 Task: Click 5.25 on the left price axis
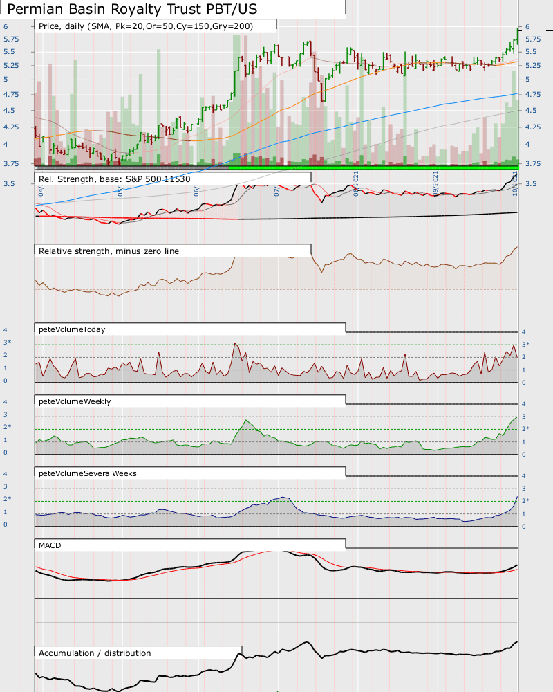(11, 65)
